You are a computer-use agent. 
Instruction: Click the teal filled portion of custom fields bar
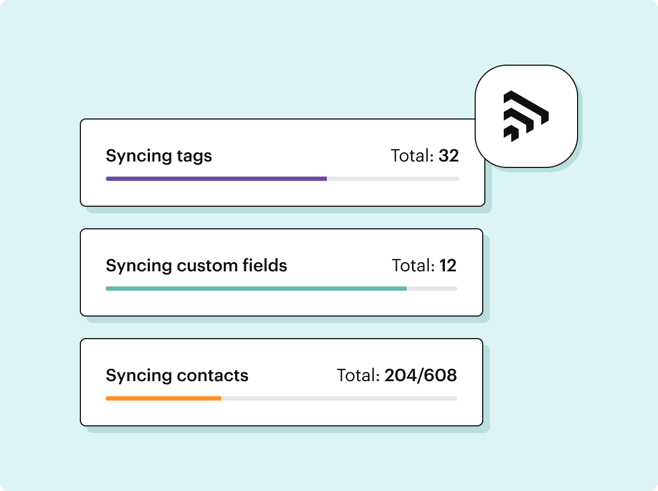[256, 289]
